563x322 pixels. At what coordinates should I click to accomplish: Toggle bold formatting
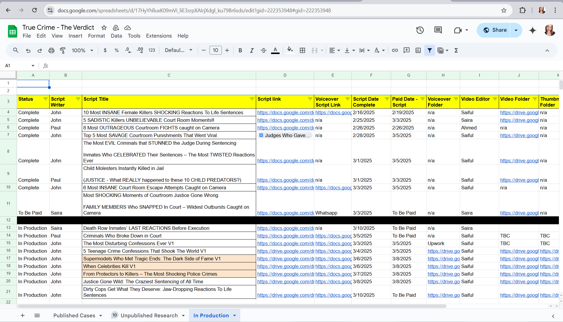[x=240, y=50]
